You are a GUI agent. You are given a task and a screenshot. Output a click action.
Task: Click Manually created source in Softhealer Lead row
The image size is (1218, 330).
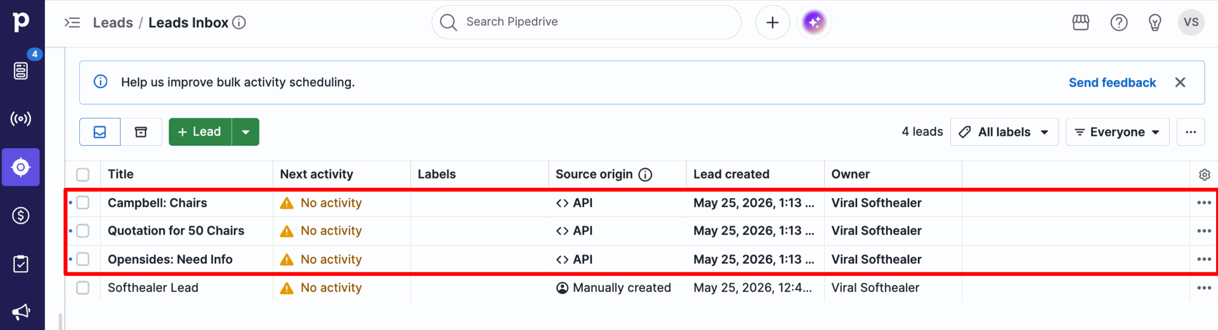(x=613, y=287)
